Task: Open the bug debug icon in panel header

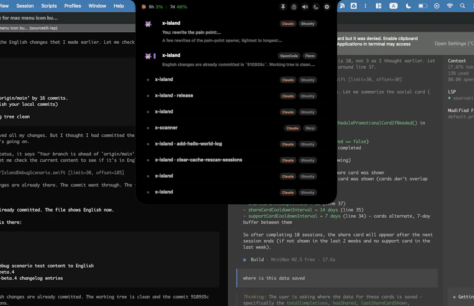Action: coord(294,7)
